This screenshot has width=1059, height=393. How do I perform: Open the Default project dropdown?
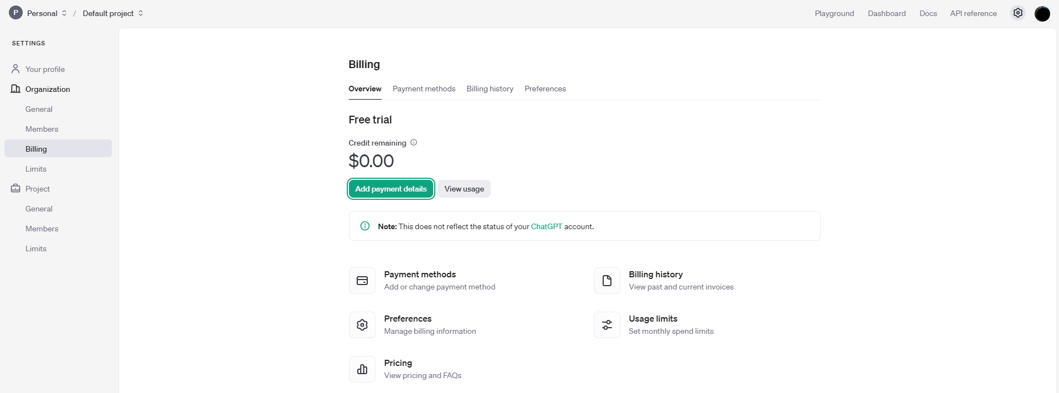coord(113,13)
